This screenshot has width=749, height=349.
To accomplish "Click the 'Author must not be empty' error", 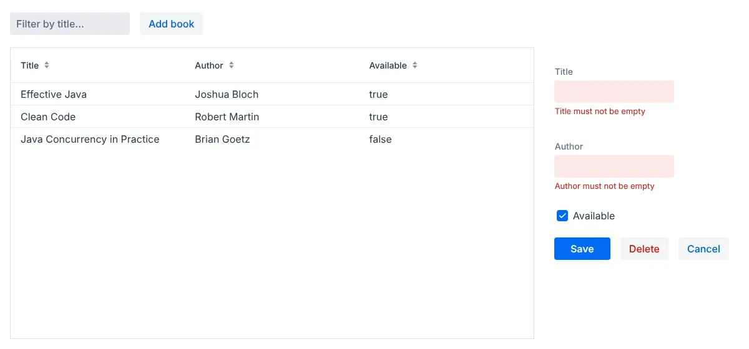I will coord(605,186).
